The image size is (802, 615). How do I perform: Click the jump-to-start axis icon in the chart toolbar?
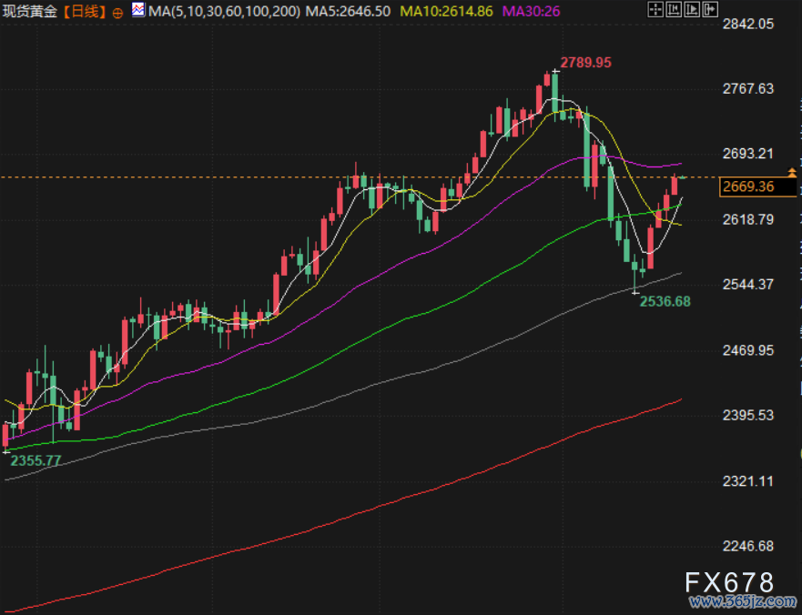coord(674,9)
